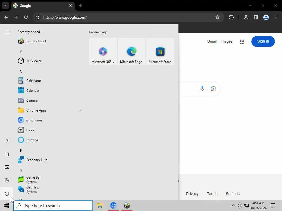Search by voice microphone icon
This screenshot has height=211, width=282.
pos(202,88)
